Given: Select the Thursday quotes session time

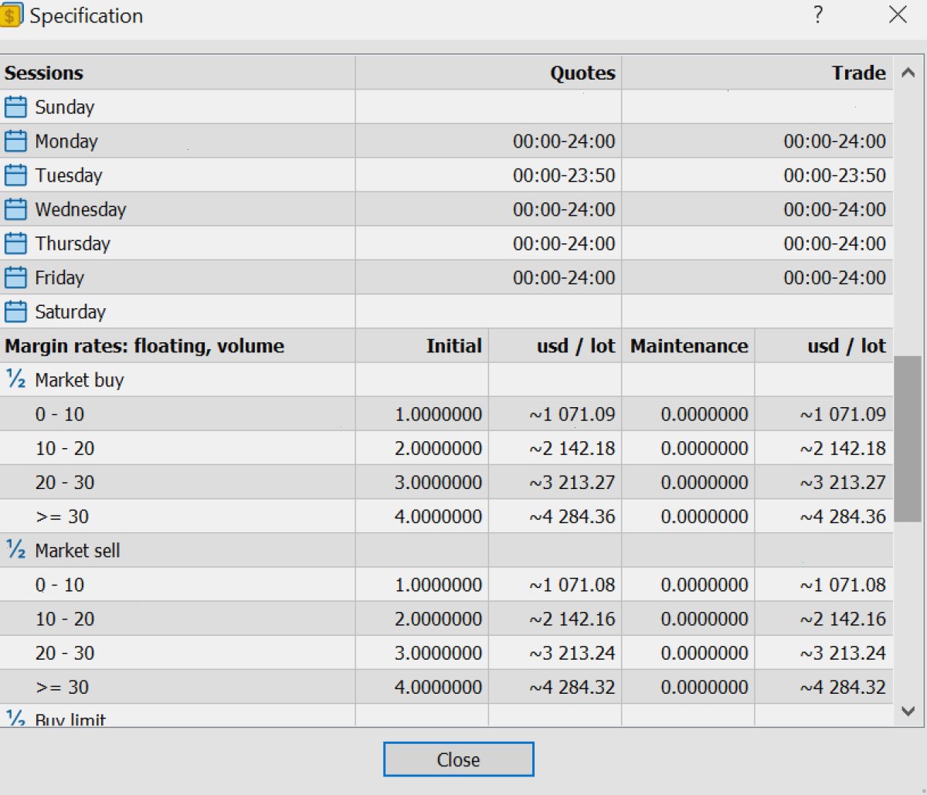Looking at the screenshot, I should [564, 243].
